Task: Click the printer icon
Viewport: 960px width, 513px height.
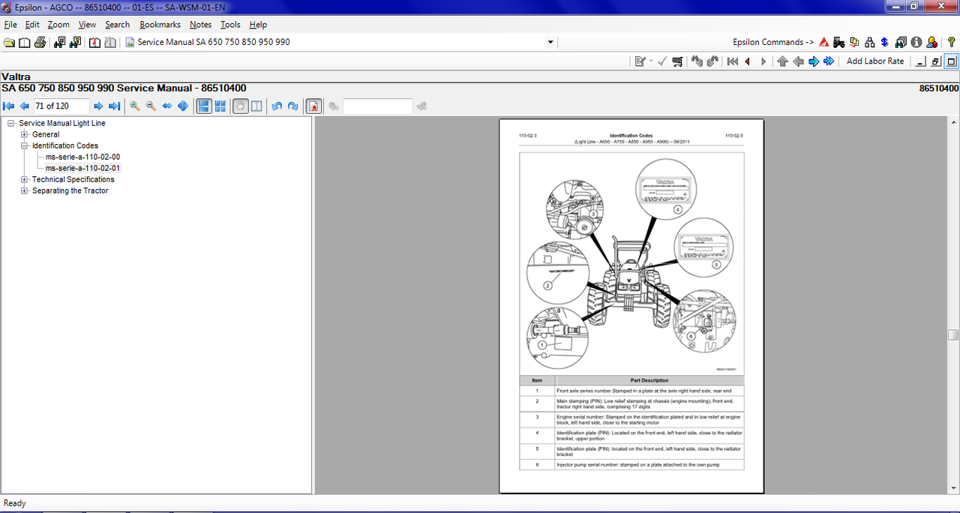Action: coord(40,42)
